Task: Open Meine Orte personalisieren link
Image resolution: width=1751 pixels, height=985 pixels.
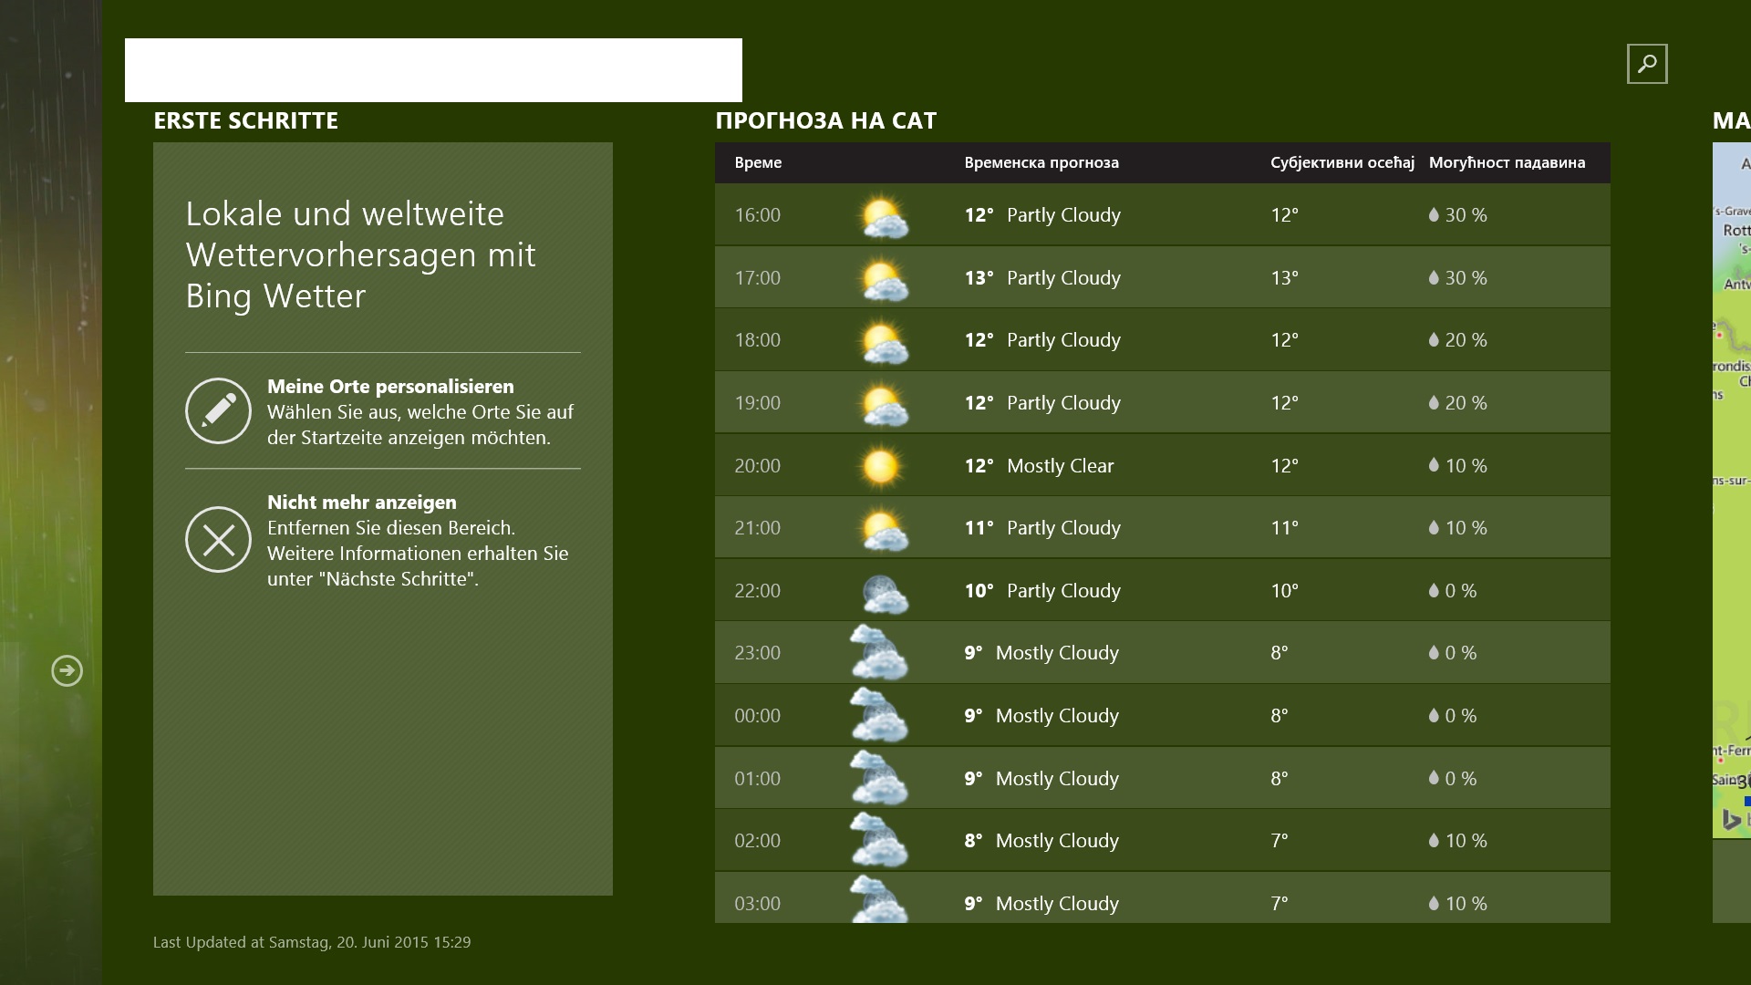Action: point(390,386)
